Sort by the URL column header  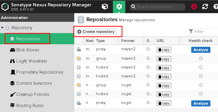pyautogui.click(x=166, y=41)
